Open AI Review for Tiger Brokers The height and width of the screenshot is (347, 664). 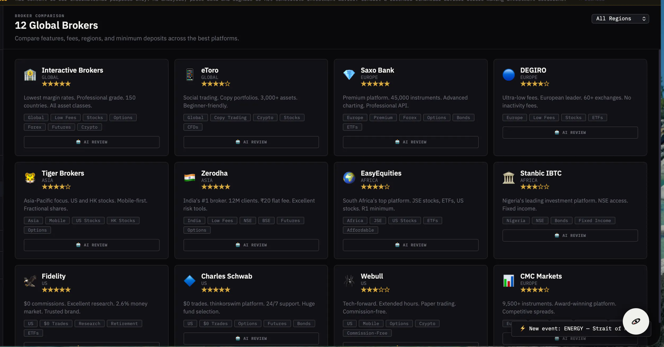tap(92, 245)
